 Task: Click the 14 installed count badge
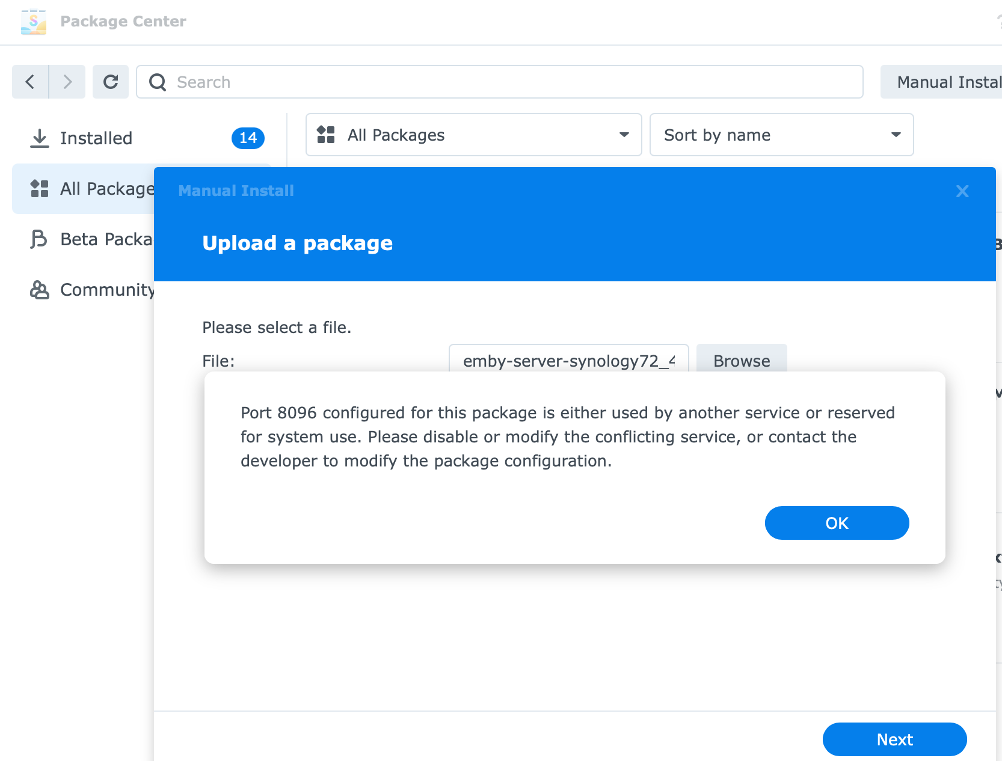(x=248, y=138)
